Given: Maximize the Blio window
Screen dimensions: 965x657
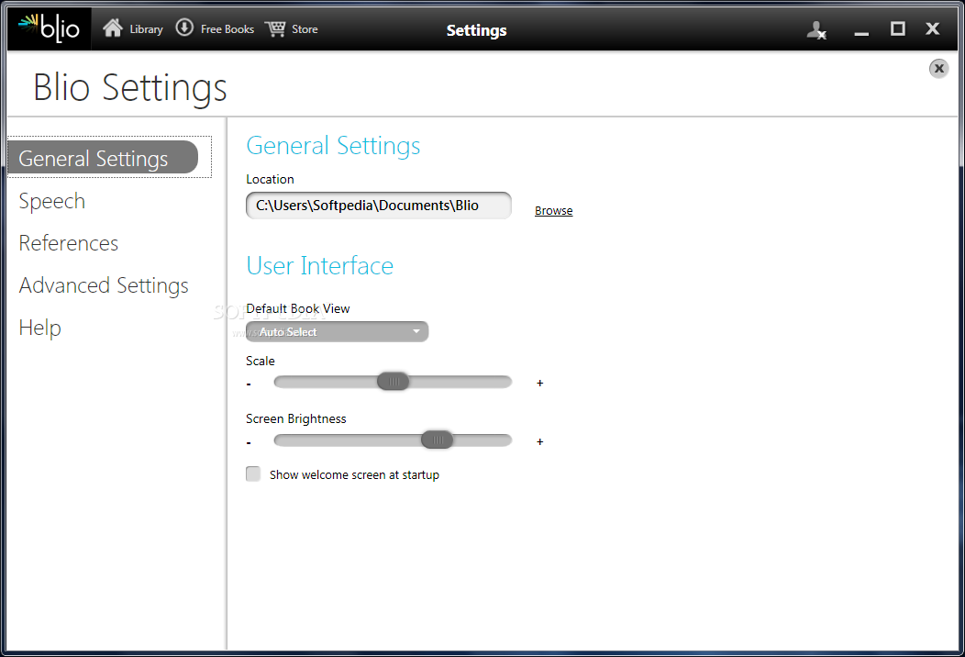Looking at the screenshot, I should 898,28.
